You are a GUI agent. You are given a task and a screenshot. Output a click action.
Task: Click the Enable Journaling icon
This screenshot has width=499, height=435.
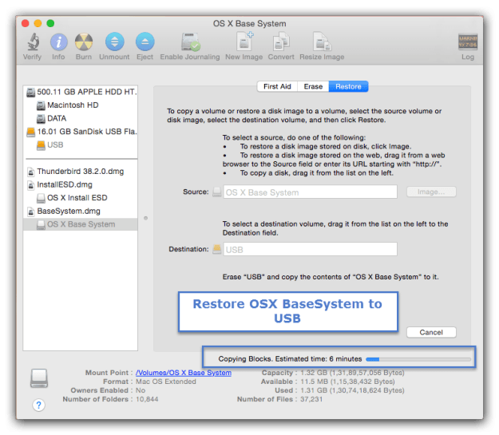point(190,42)
